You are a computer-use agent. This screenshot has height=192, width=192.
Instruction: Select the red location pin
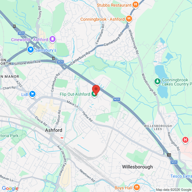pyautogui.click(x=96, y=90)
